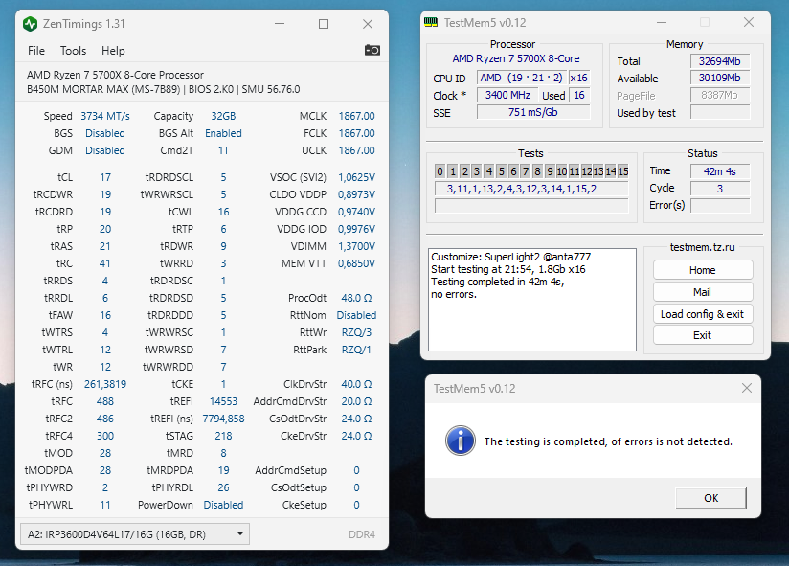Click the Available memory field 30109Mb
This screenshot has height=566, width=789.
[720, 78]
